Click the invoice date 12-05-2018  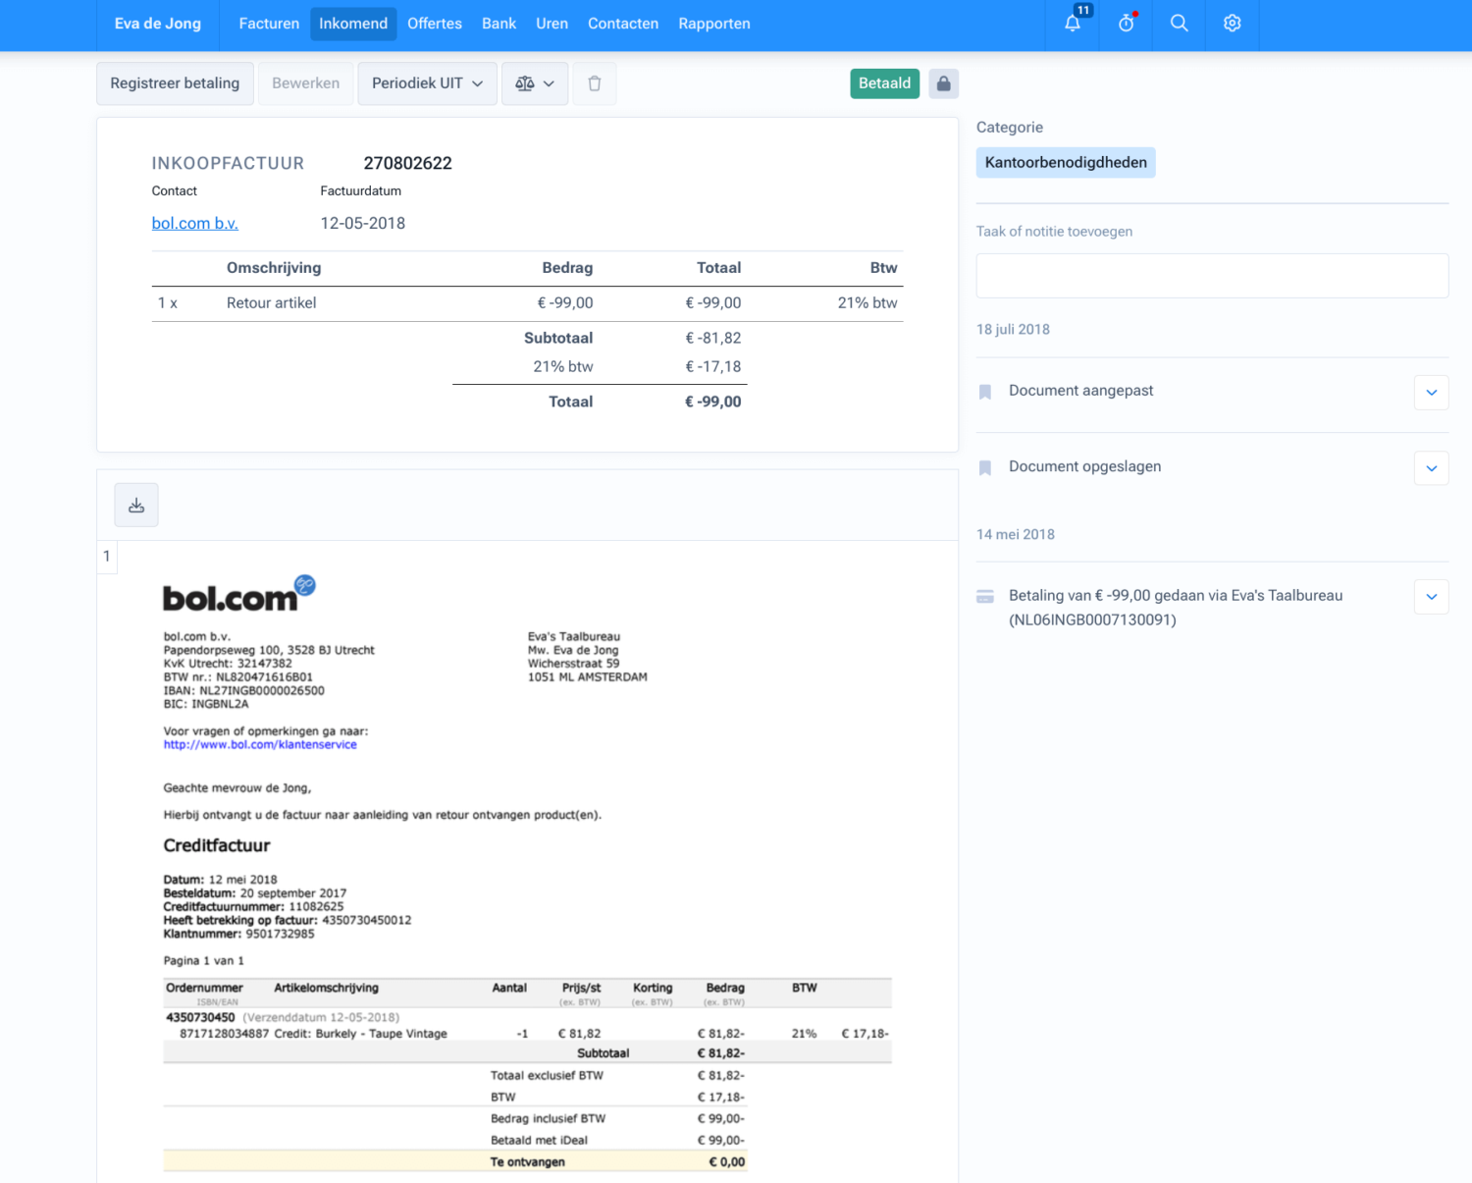tap(363, 223)
